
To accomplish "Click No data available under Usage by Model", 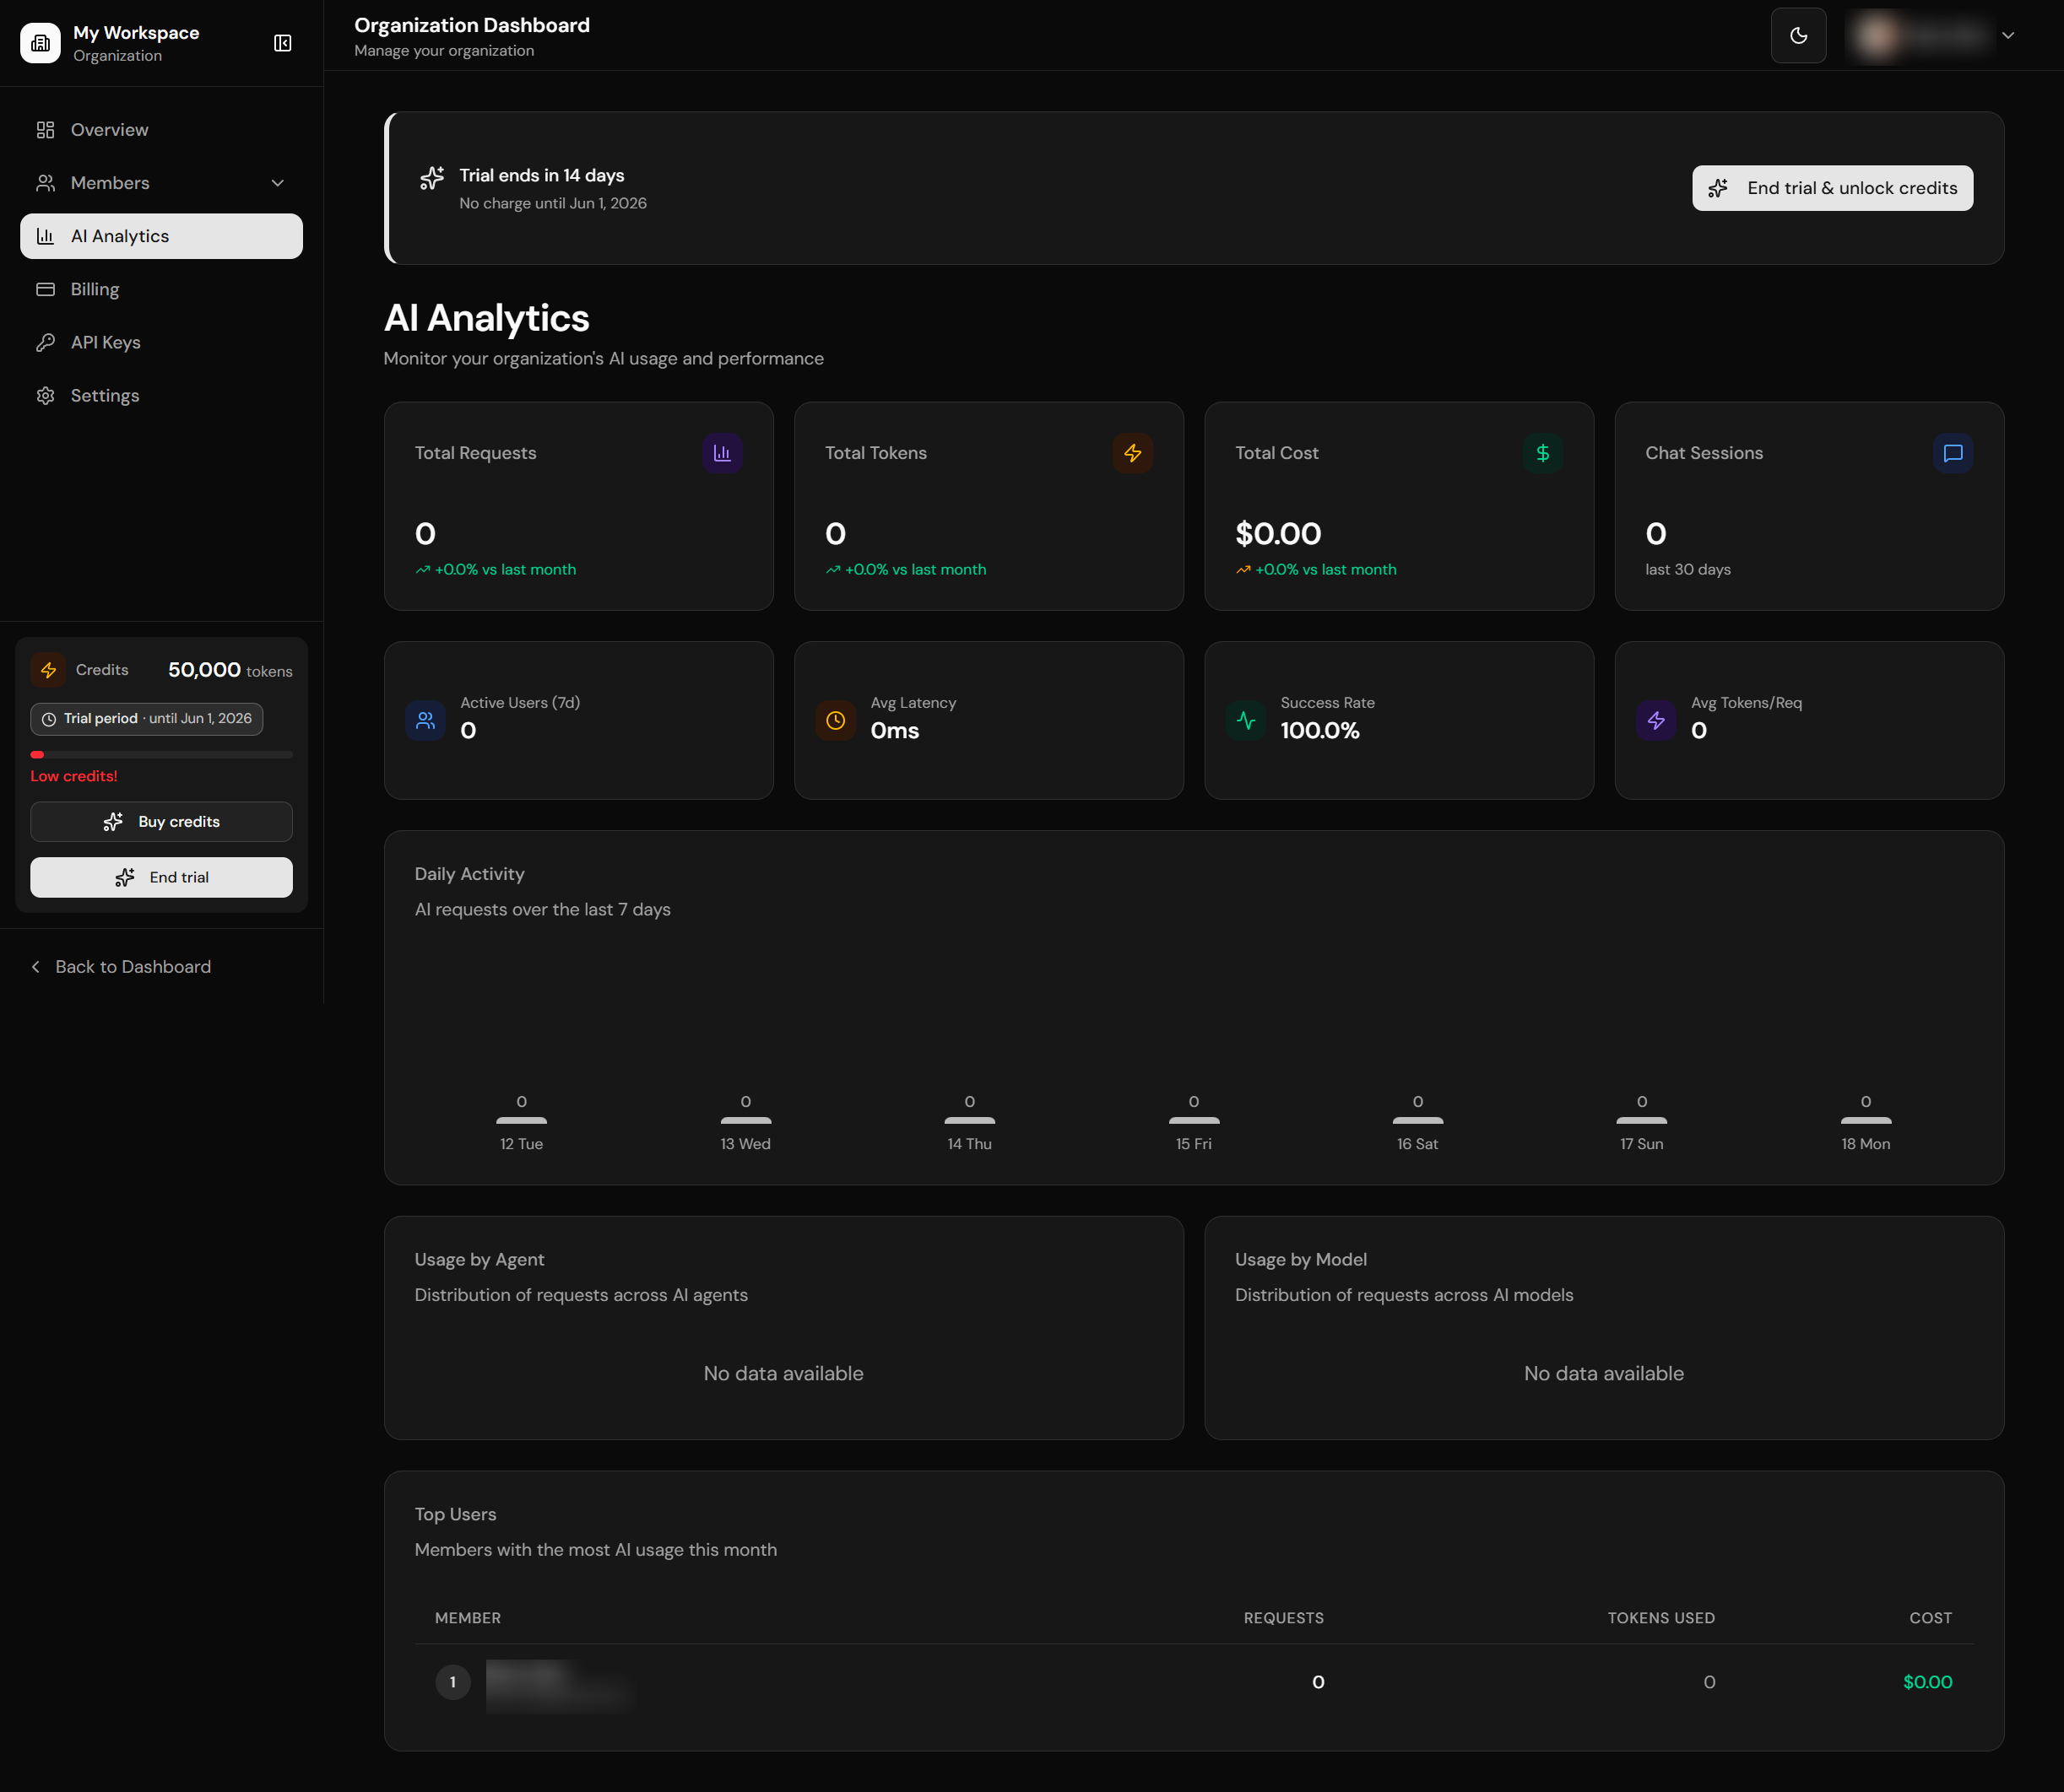I will pos(1604,1373).
